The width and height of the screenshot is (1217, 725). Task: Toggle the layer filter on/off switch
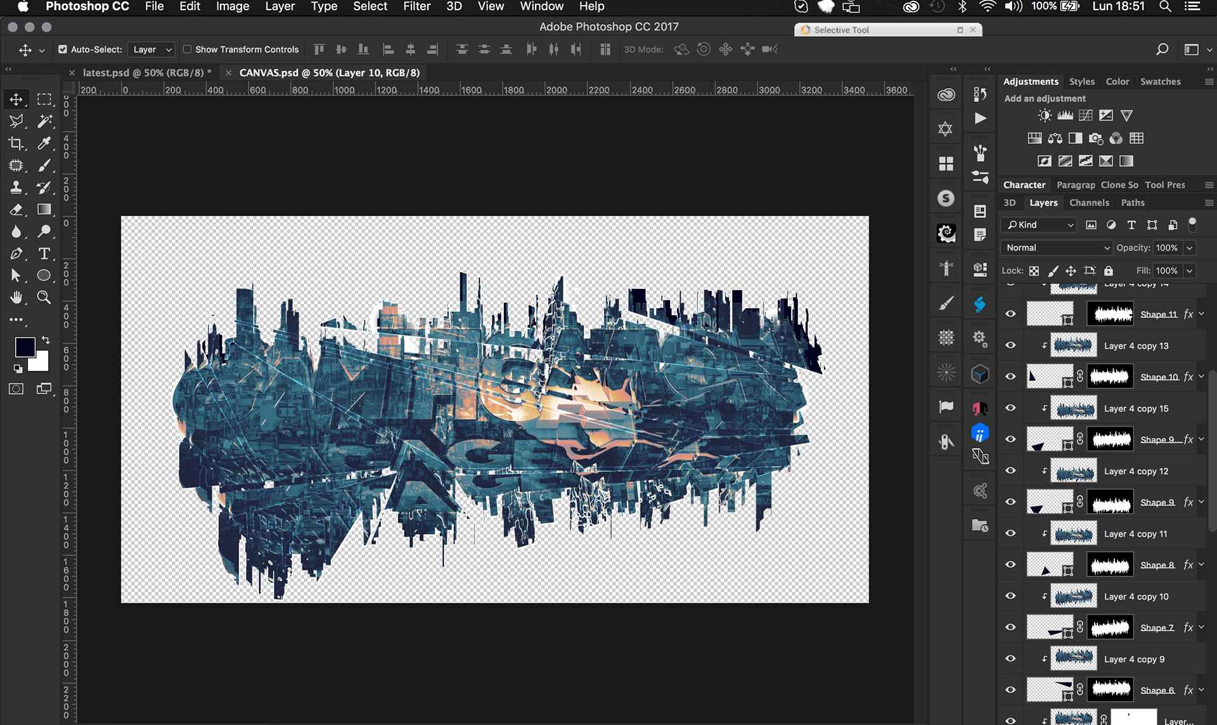coord(1192,224)
